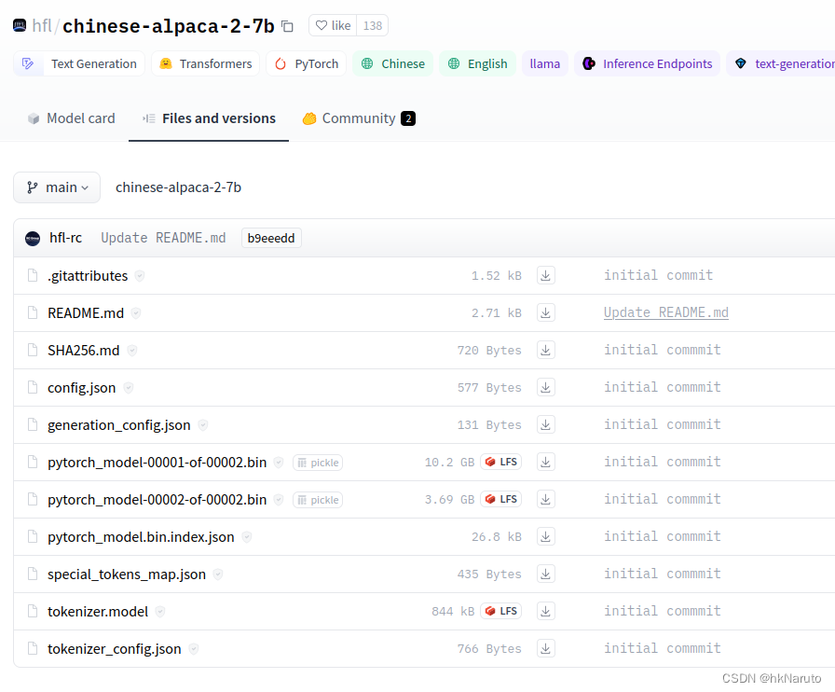Click the llama tag
Image resolution: width=835 pixels, height=692 pixels.
click(545, 63)
